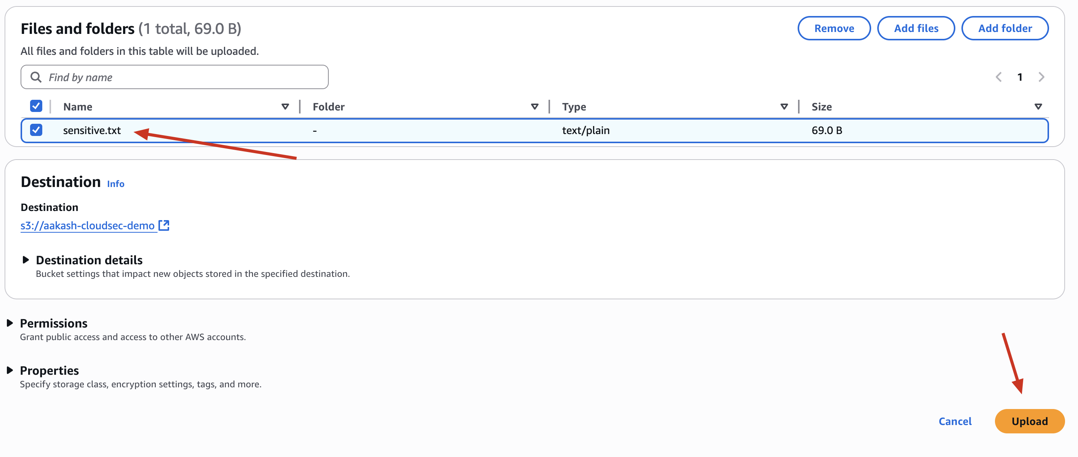Go to the next page chevron
The width and height of the screenshot is (1078, 457).
point(1041,77)
